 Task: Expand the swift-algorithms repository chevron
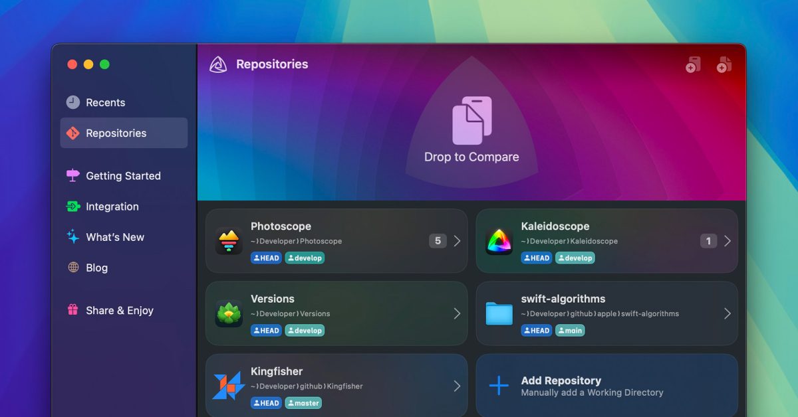click(x=727, y=313)
